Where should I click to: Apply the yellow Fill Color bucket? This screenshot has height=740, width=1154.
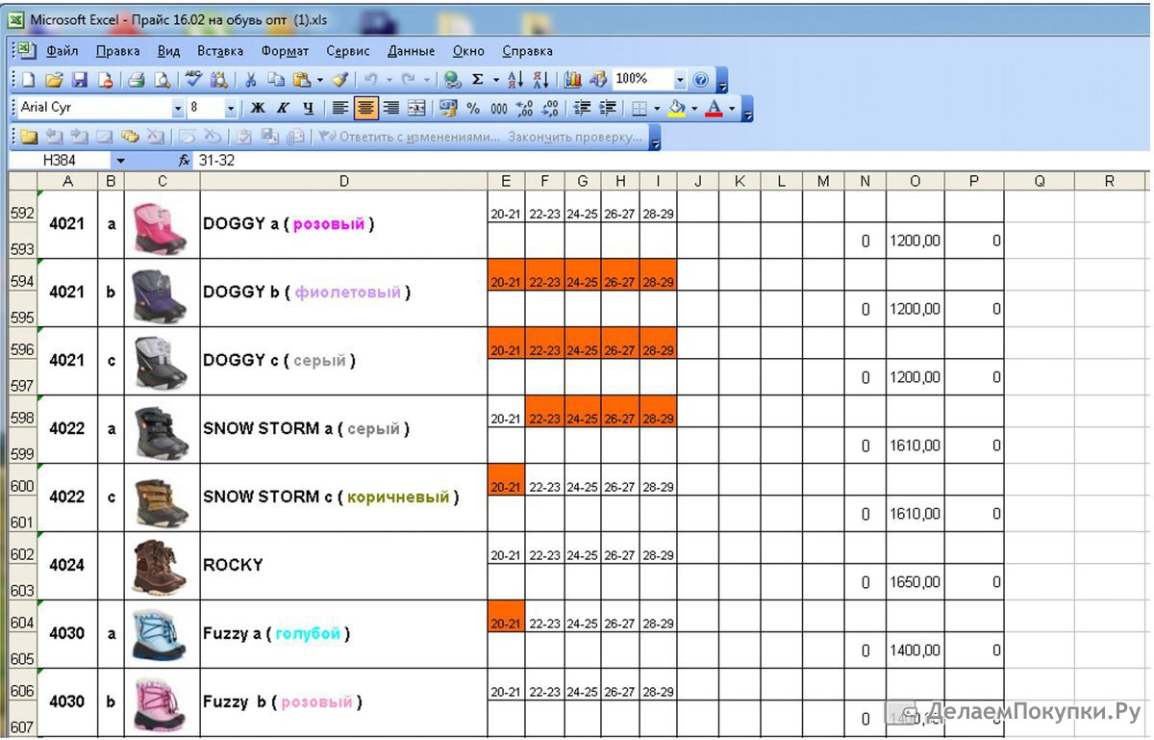[x=677, y=108]
